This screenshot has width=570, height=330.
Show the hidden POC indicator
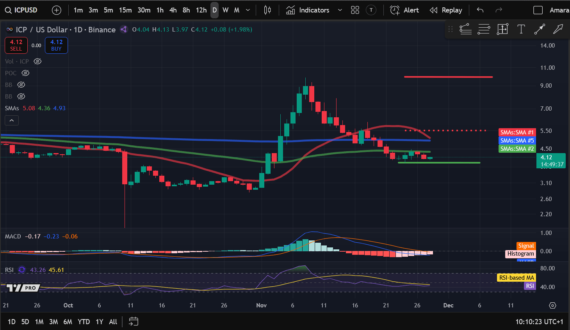pos(25,73)
